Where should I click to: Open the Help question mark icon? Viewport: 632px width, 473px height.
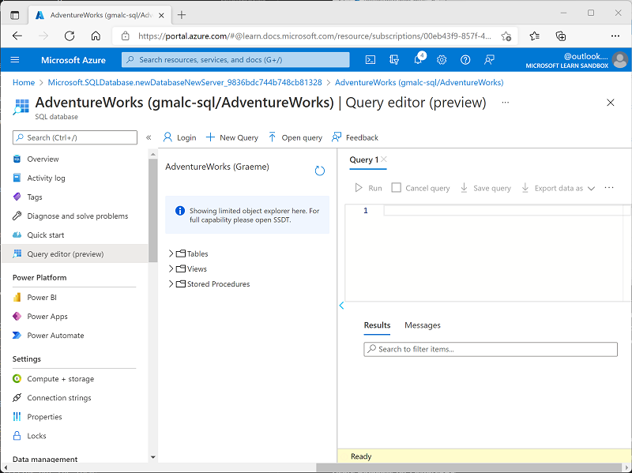[465, 60]
